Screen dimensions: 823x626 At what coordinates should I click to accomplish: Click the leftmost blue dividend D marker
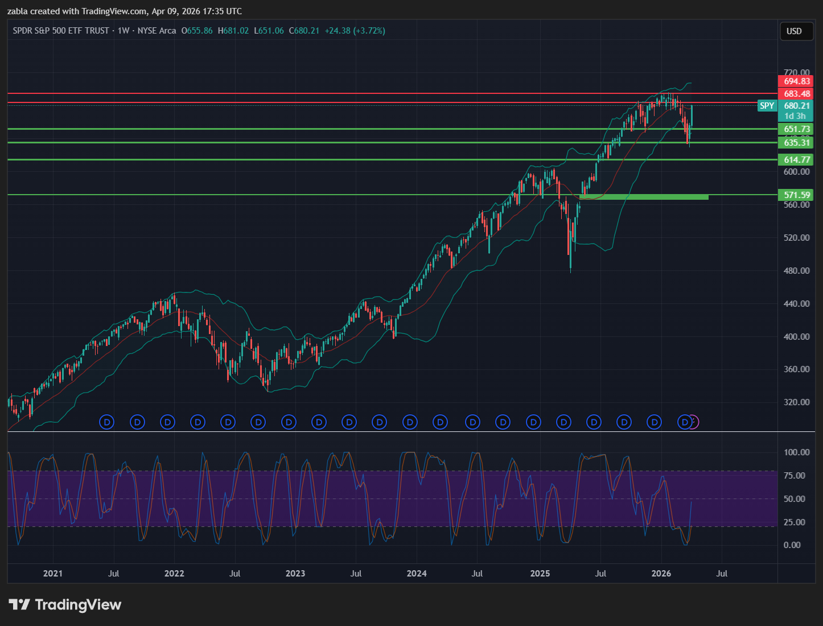[106, 422]
